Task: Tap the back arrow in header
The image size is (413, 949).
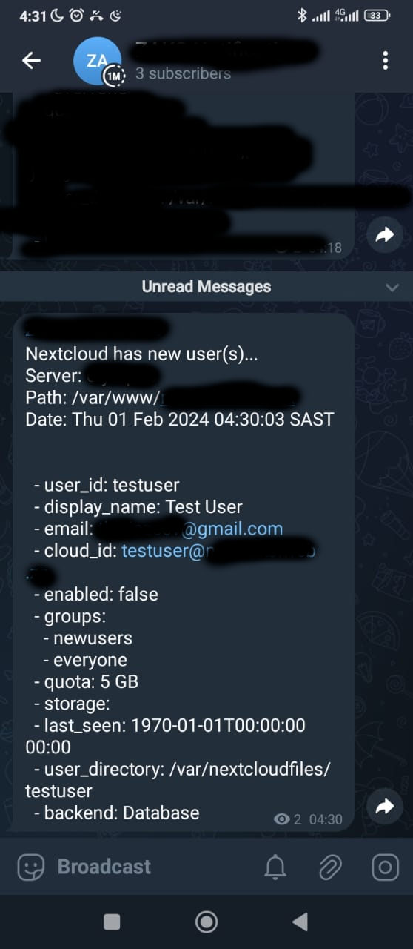Action: (x=31, y=61)
